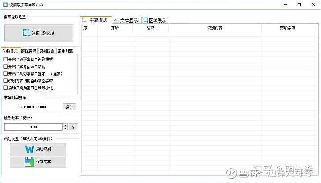Select the 识别引擎 tab
321x183 pixels.
click(65, 51)
